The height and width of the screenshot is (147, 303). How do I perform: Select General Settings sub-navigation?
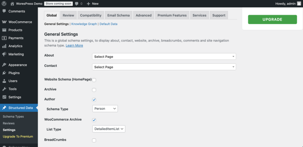(56, 24)
